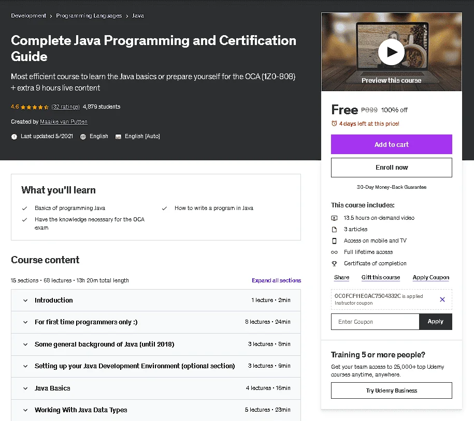Click 3 lectures • 8min text
This screenshot has width=474, height=421.
[x=269, y=344]
